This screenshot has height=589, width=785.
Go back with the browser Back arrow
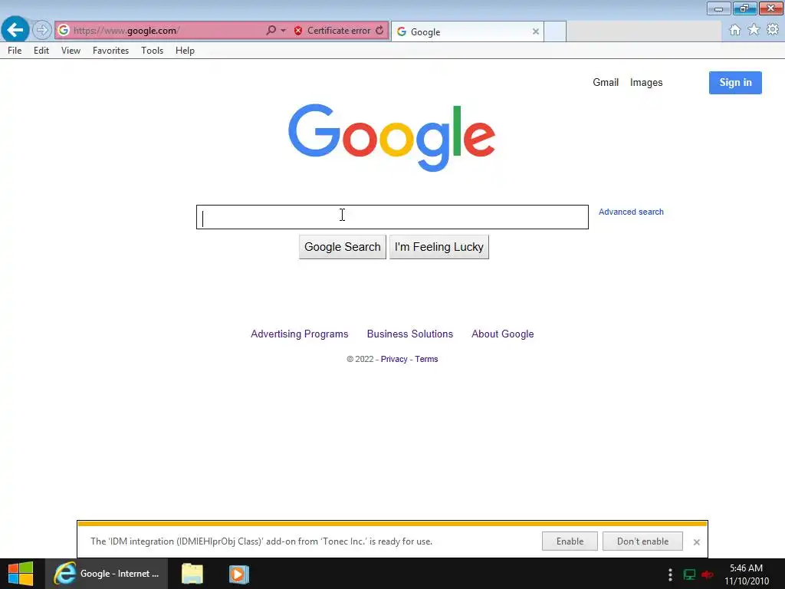(15, 30)
